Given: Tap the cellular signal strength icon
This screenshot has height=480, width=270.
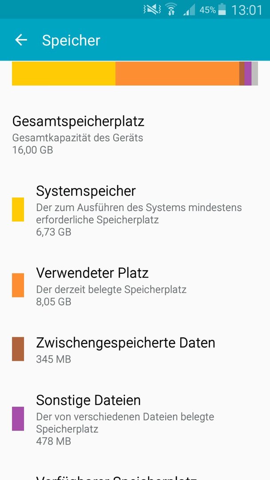Looking at the screenshot, I should point(189,10).
